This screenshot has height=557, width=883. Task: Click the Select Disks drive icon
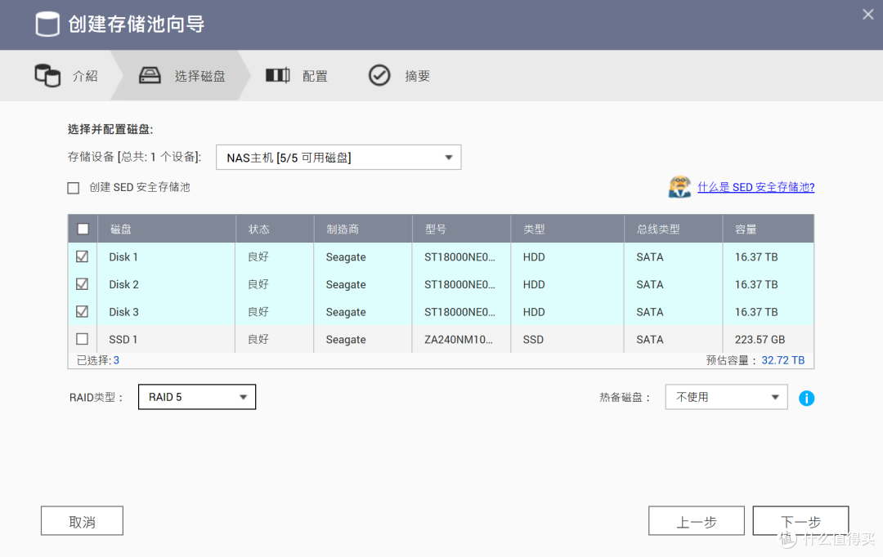point(150,75)
